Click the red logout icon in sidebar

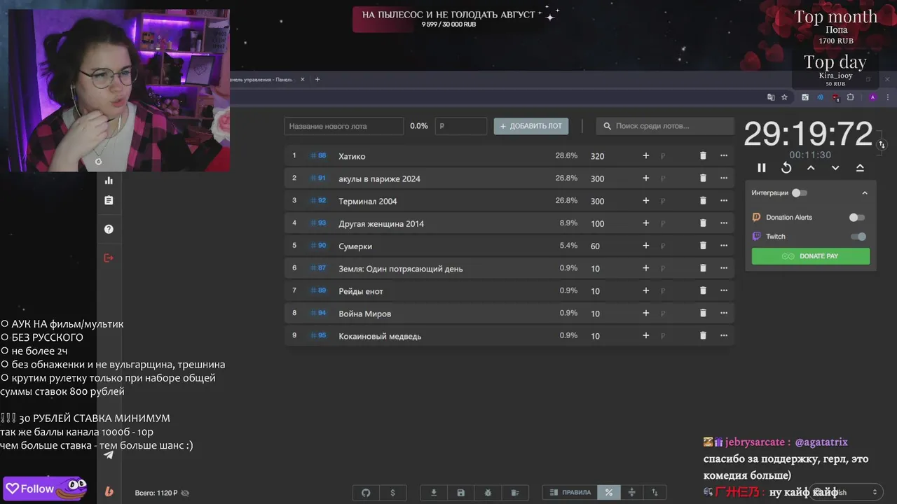pyautogui.click(x=109, y=258)
